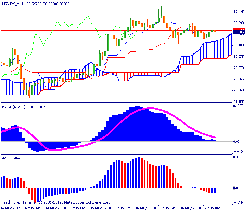Click the red horizontal price level line
This screenshot has width=246, height=211.
click(x=116, y=30)
